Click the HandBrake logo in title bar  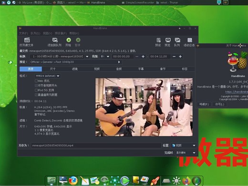coord(20,29)
